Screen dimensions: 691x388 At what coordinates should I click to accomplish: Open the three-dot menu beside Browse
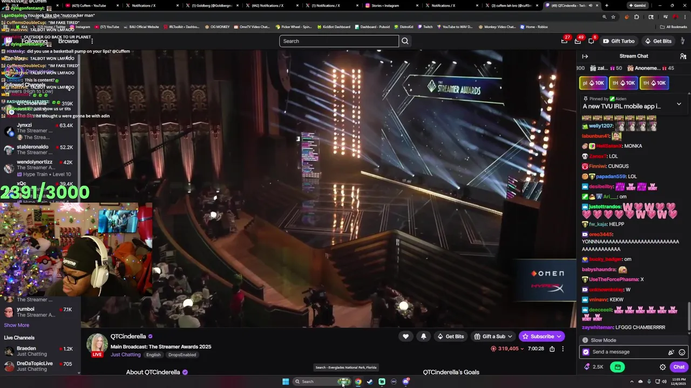click(92, 41)
